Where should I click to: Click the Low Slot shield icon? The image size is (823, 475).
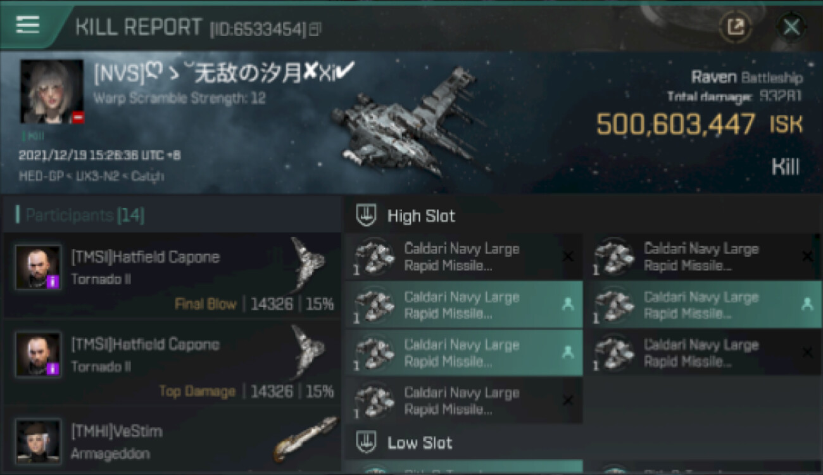pyautogui.click(x=366, y=442)
